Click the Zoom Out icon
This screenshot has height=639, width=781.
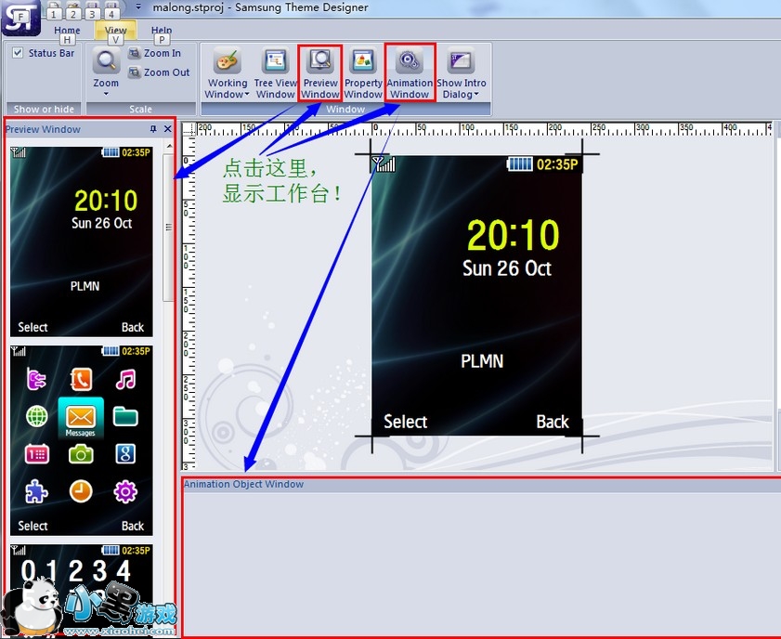click(135, 72)
